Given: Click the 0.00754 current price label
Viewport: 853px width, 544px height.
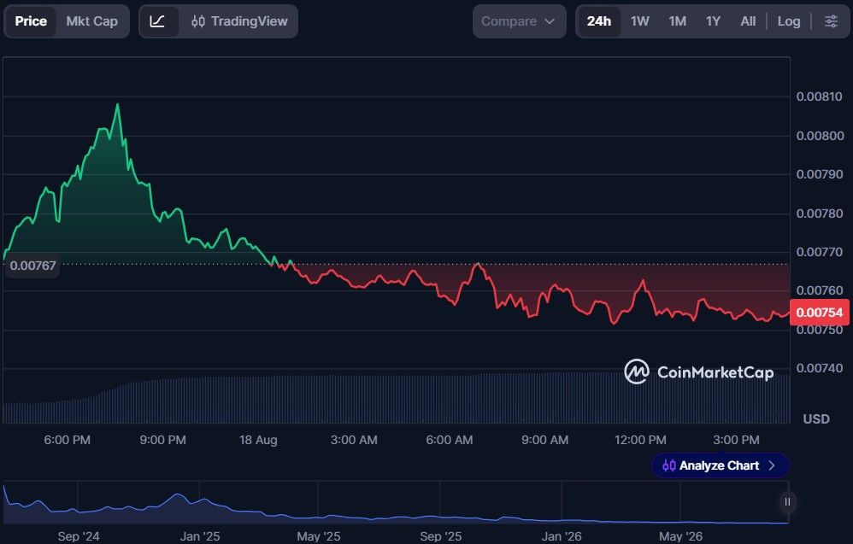Looking at the screenshot, I should pos(820,313).
